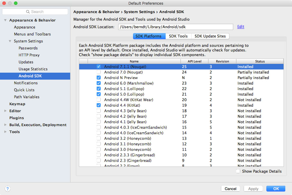Check the Android 4.3 (Jelly Bean) box
Viewport: 292px width, 195px height.
[99, 111]
